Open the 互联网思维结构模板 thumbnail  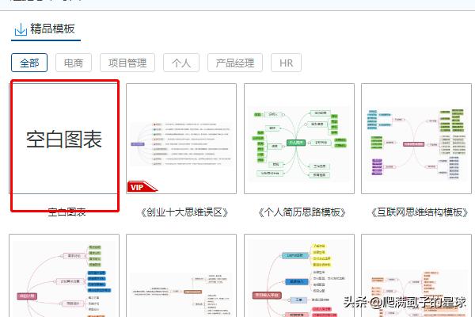pyautogui.click(x=416, y=139)
